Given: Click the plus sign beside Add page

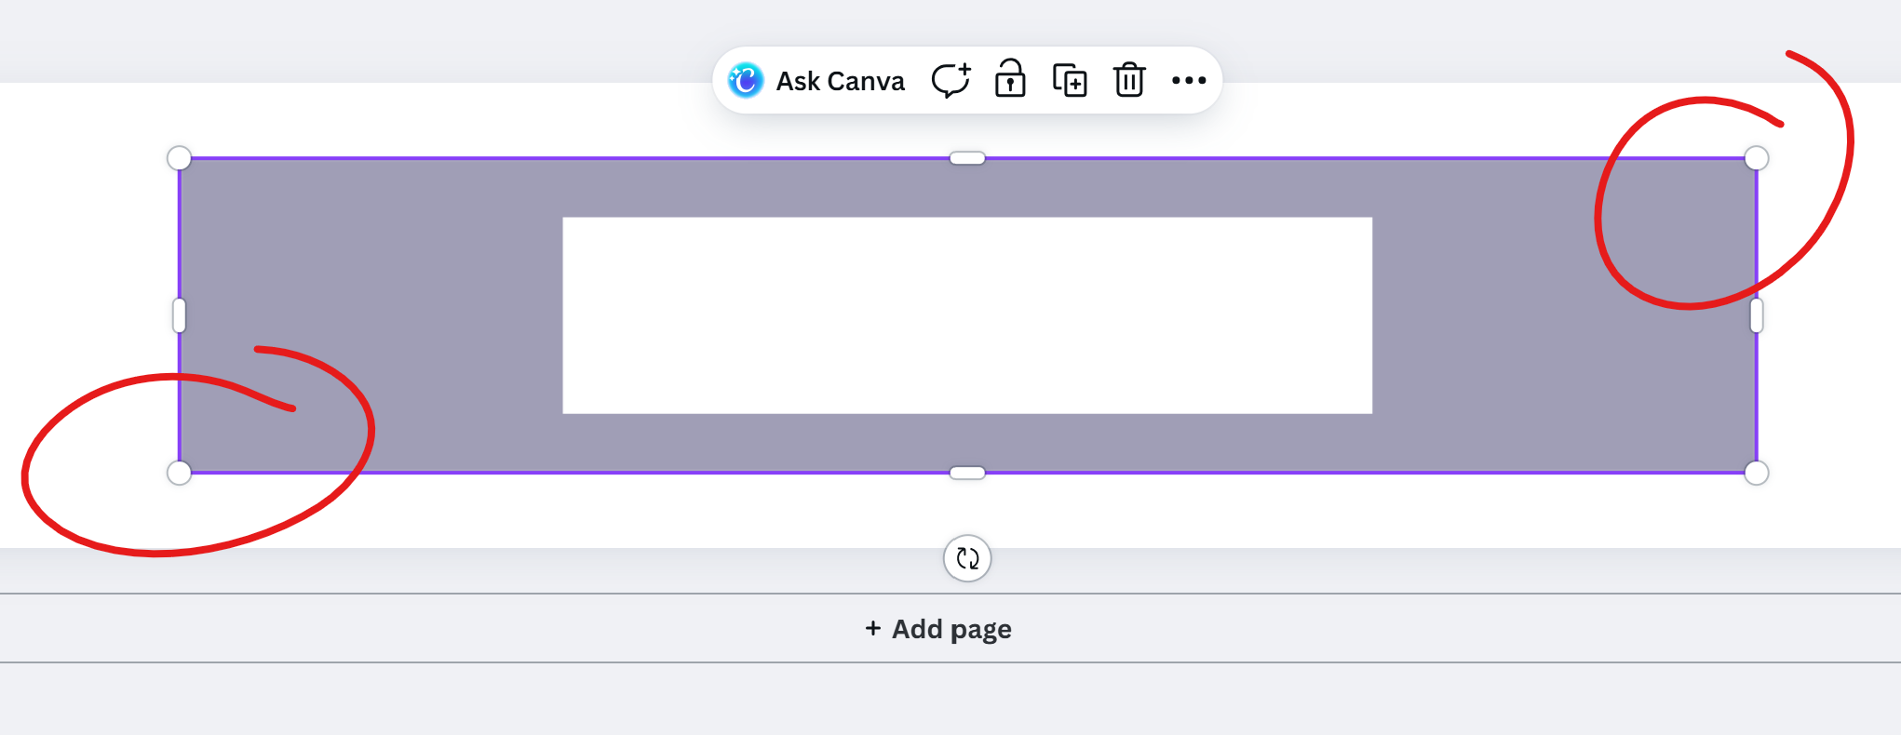Looking at the screenshot, I should point(872,629).
